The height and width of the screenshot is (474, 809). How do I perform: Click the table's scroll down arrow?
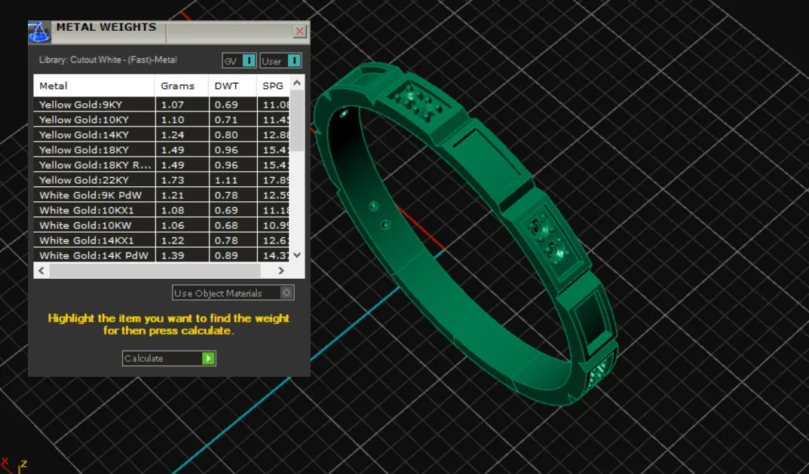pyautogui.click(x=296, y=255)
